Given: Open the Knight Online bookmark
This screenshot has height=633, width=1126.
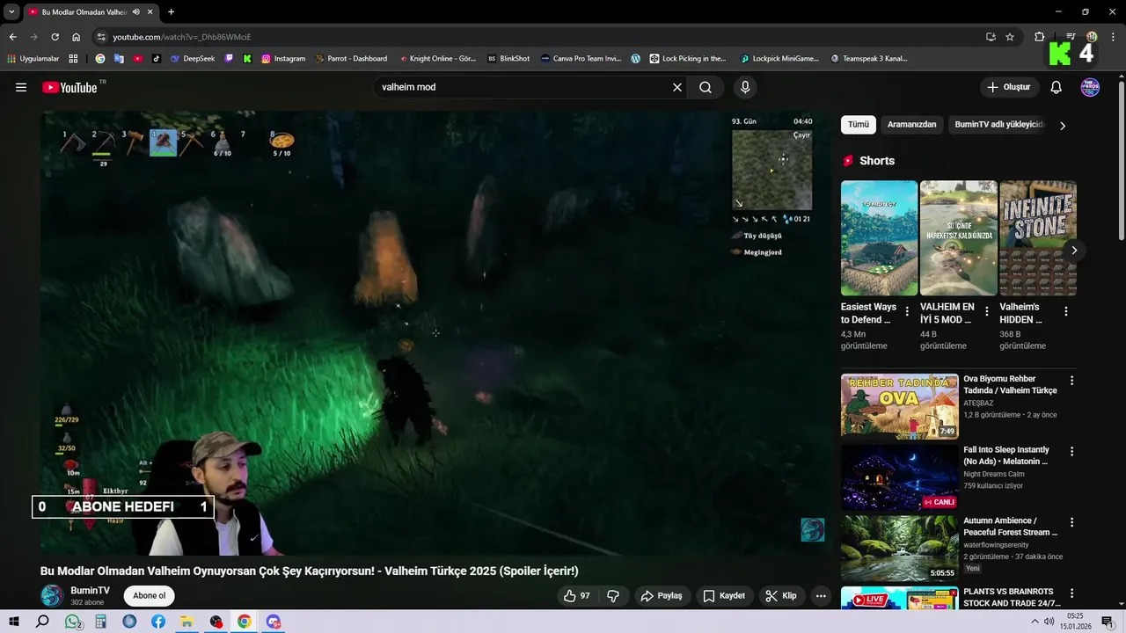Looking at the screenshot, I should (x=437, y=59).
